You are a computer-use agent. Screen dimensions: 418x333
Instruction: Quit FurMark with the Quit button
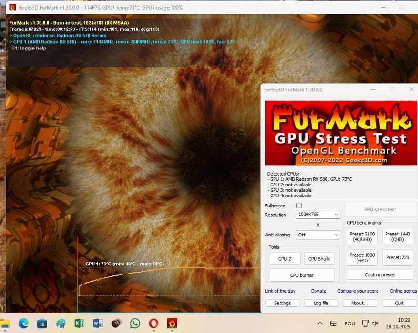pyautogui.click(x=399, y=303)
